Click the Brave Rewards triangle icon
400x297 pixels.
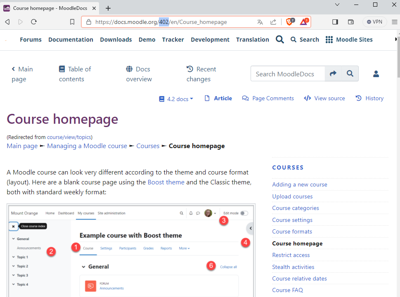click(x=304, y=22)
